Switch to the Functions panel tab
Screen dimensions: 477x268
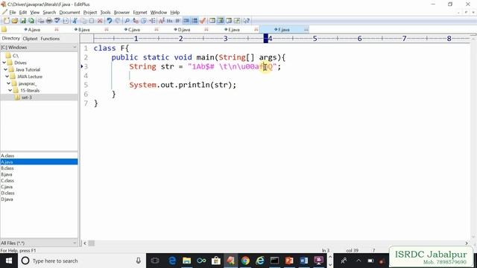pyautogui.click(x=50, y=39)
